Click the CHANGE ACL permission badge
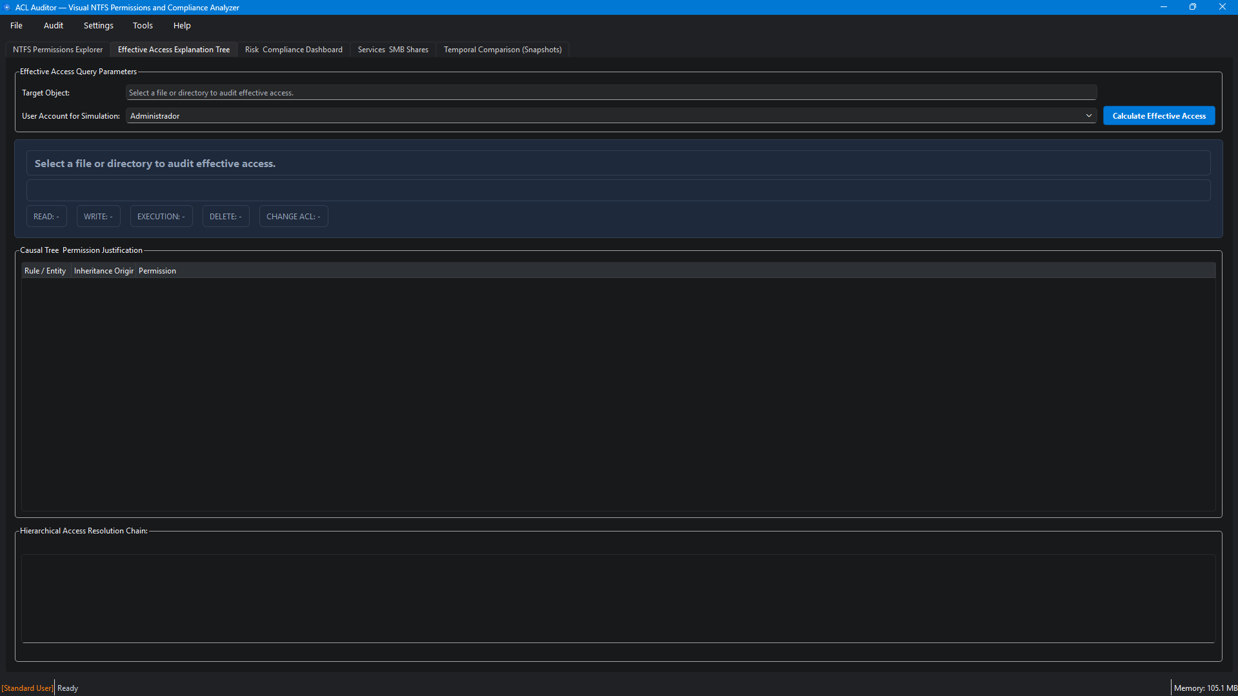1238x696 pixels. click(x=294, y=217)
